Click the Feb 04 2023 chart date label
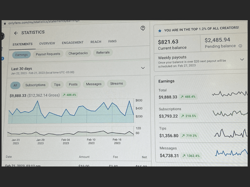Viewport: 250px width, 187px height. 66,141
